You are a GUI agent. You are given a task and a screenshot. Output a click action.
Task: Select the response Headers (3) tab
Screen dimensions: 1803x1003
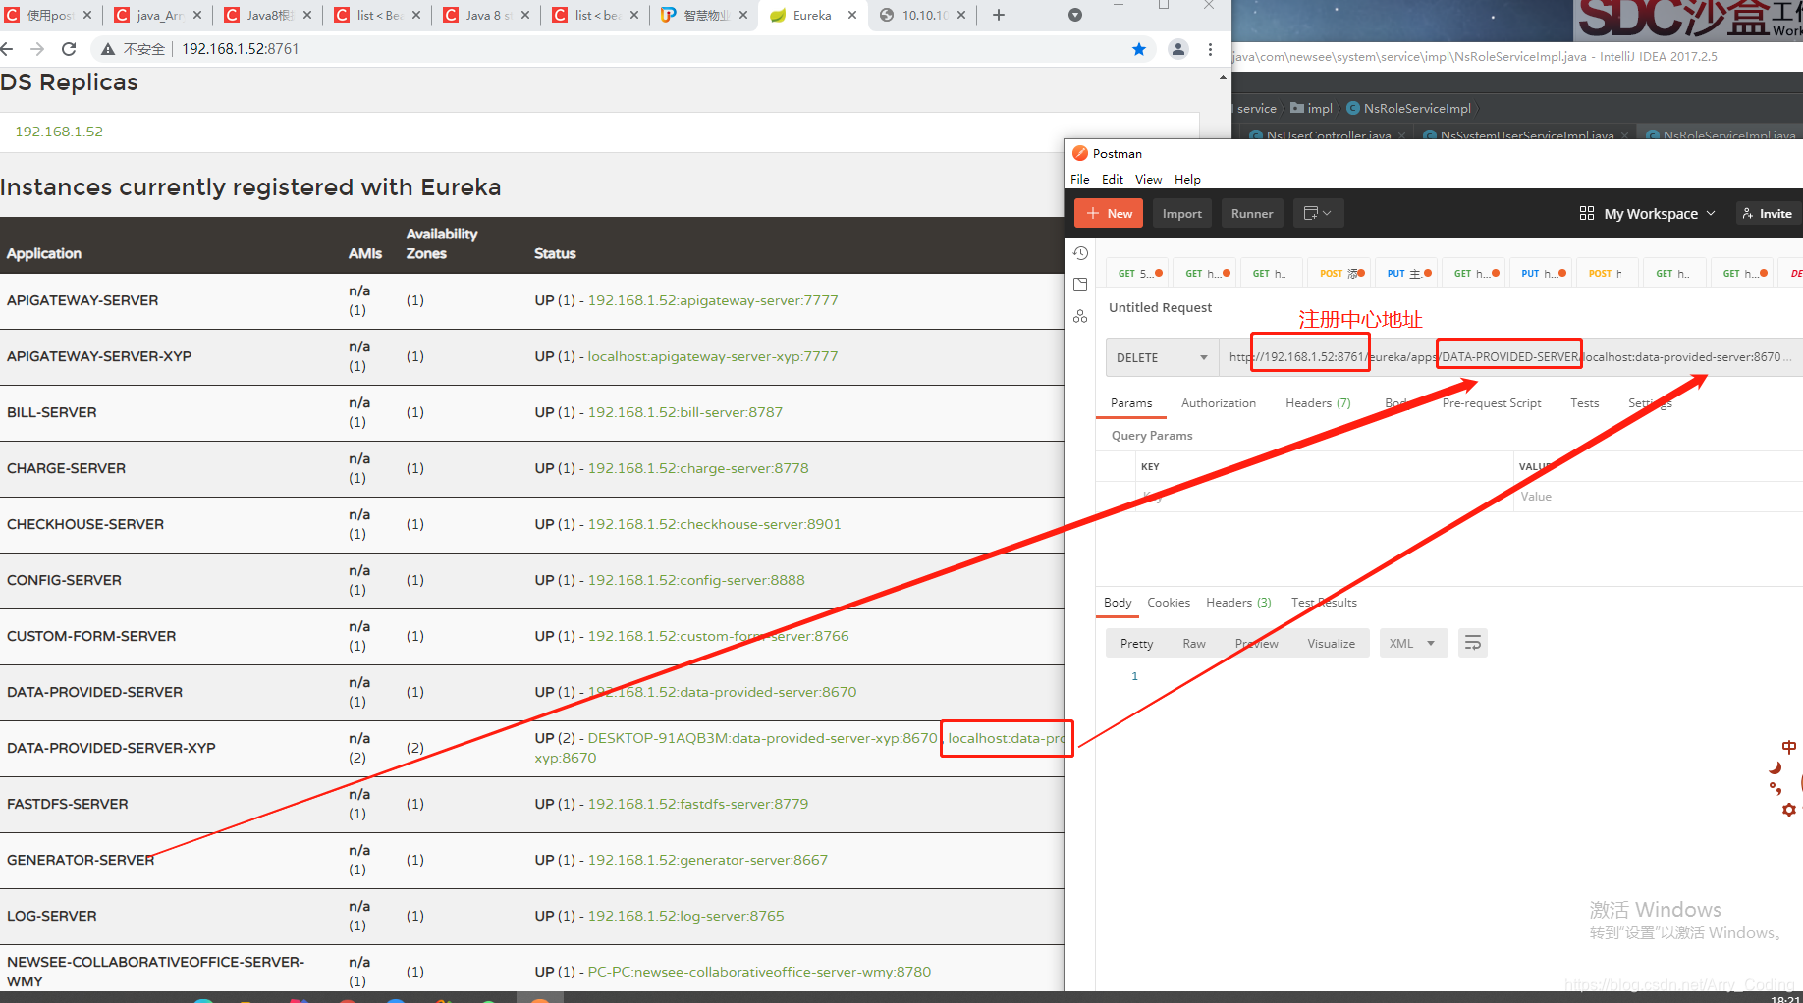click(x=1238, y=603)
